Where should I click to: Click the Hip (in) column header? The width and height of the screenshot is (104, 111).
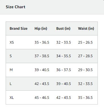(41, 29)
